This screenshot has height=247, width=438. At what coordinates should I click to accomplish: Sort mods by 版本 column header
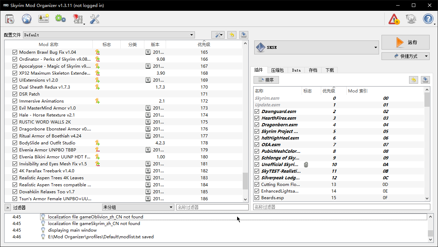point(155,45)
